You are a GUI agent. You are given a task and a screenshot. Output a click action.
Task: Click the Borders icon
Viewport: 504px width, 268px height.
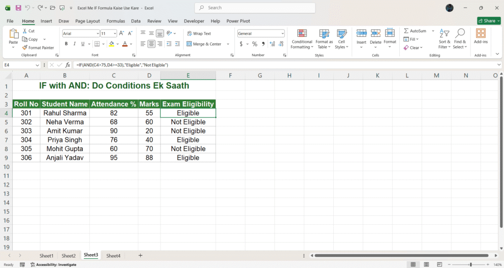97,44
